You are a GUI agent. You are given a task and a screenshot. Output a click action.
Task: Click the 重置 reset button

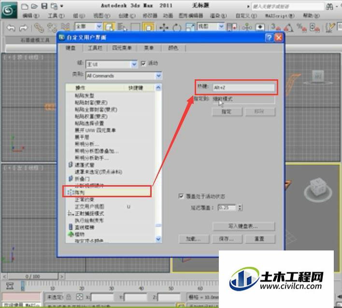click(260, 239)
